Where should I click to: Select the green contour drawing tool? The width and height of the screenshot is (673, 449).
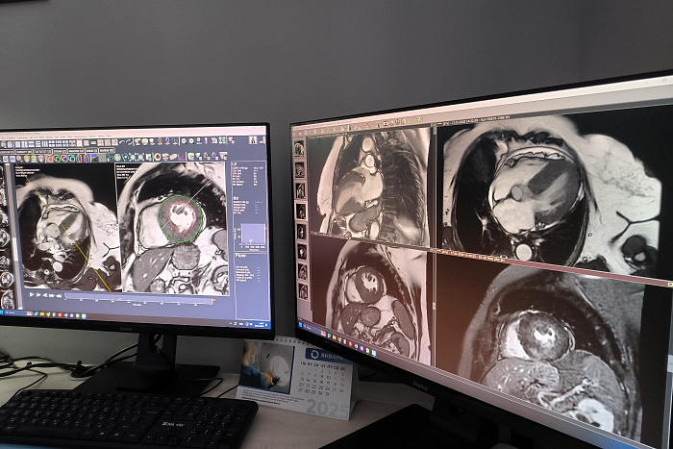57,159
